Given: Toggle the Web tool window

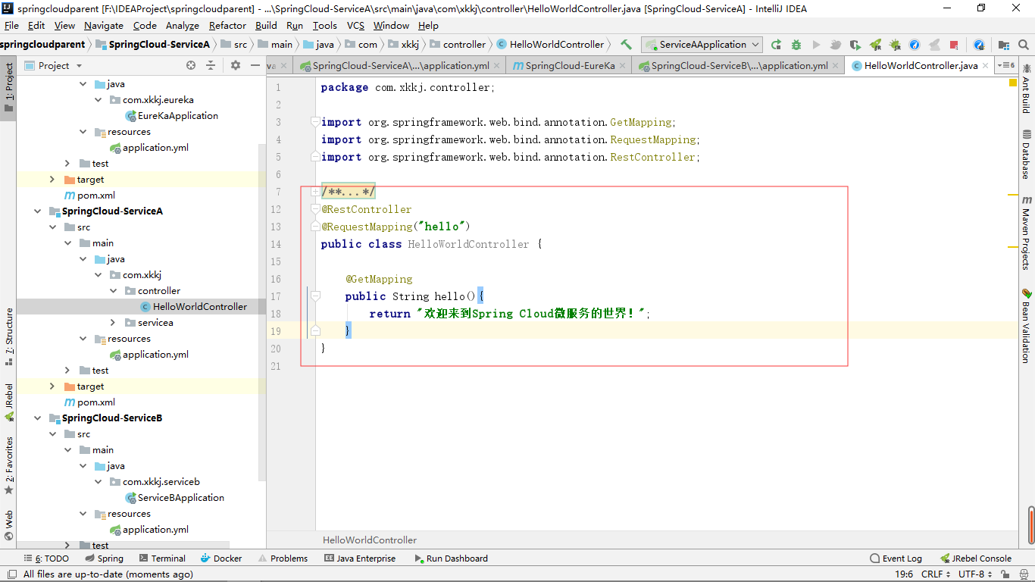Looking at the screenshot, I should point(8,524).
